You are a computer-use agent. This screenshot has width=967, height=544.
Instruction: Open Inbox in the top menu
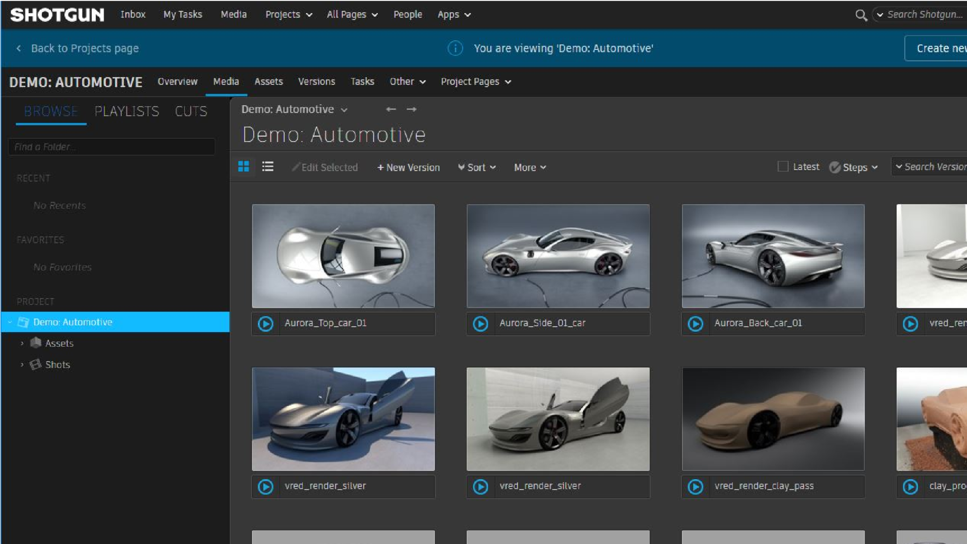[x=133, y=15]
